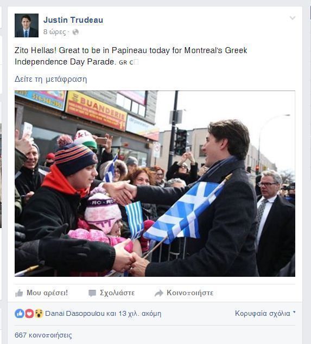This screenshot has height=344, width=311.
Task: Click the blue Like reaction icon
Action: click(20, 314)
